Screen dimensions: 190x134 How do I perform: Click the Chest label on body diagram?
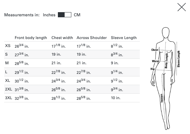[154, 50]
